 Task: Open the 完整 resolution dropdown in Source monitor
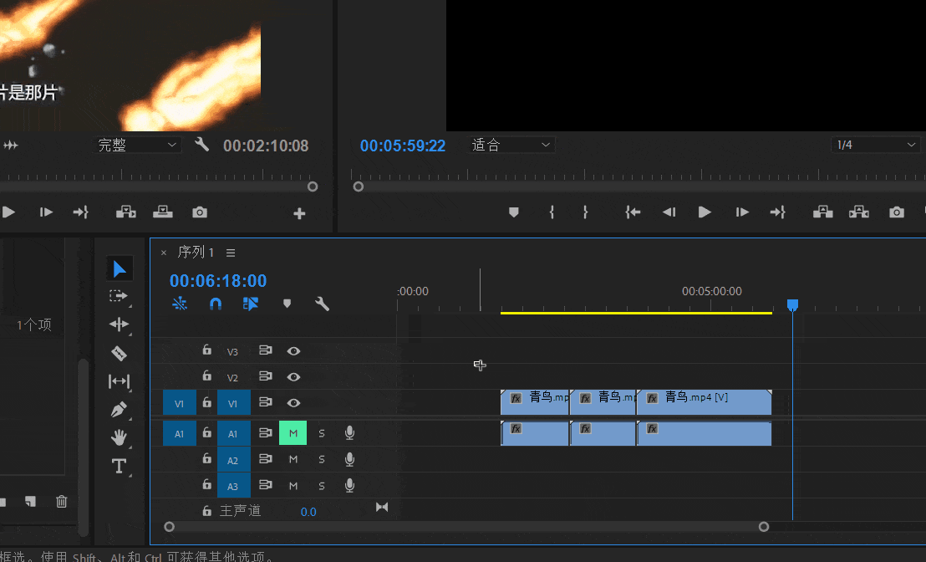[138, 145]
